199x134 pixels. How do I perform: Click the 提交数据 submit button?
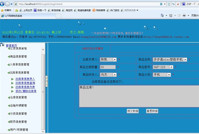(133, 111)
